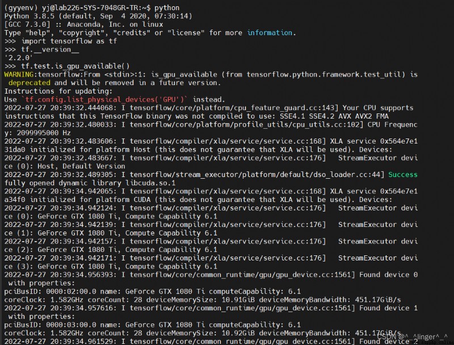
Task: Click 'Instructions for updating:' line
Action: tap(58, 91)
